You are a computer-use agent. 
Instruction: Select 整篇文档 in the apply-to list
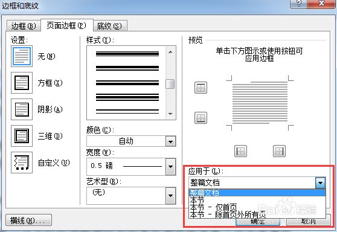click(257, 193)
